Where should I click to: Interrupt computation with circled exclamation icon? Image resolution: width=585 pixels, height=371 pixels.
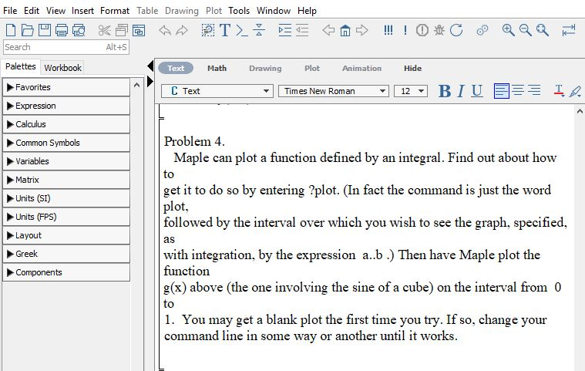pos(422,30)
